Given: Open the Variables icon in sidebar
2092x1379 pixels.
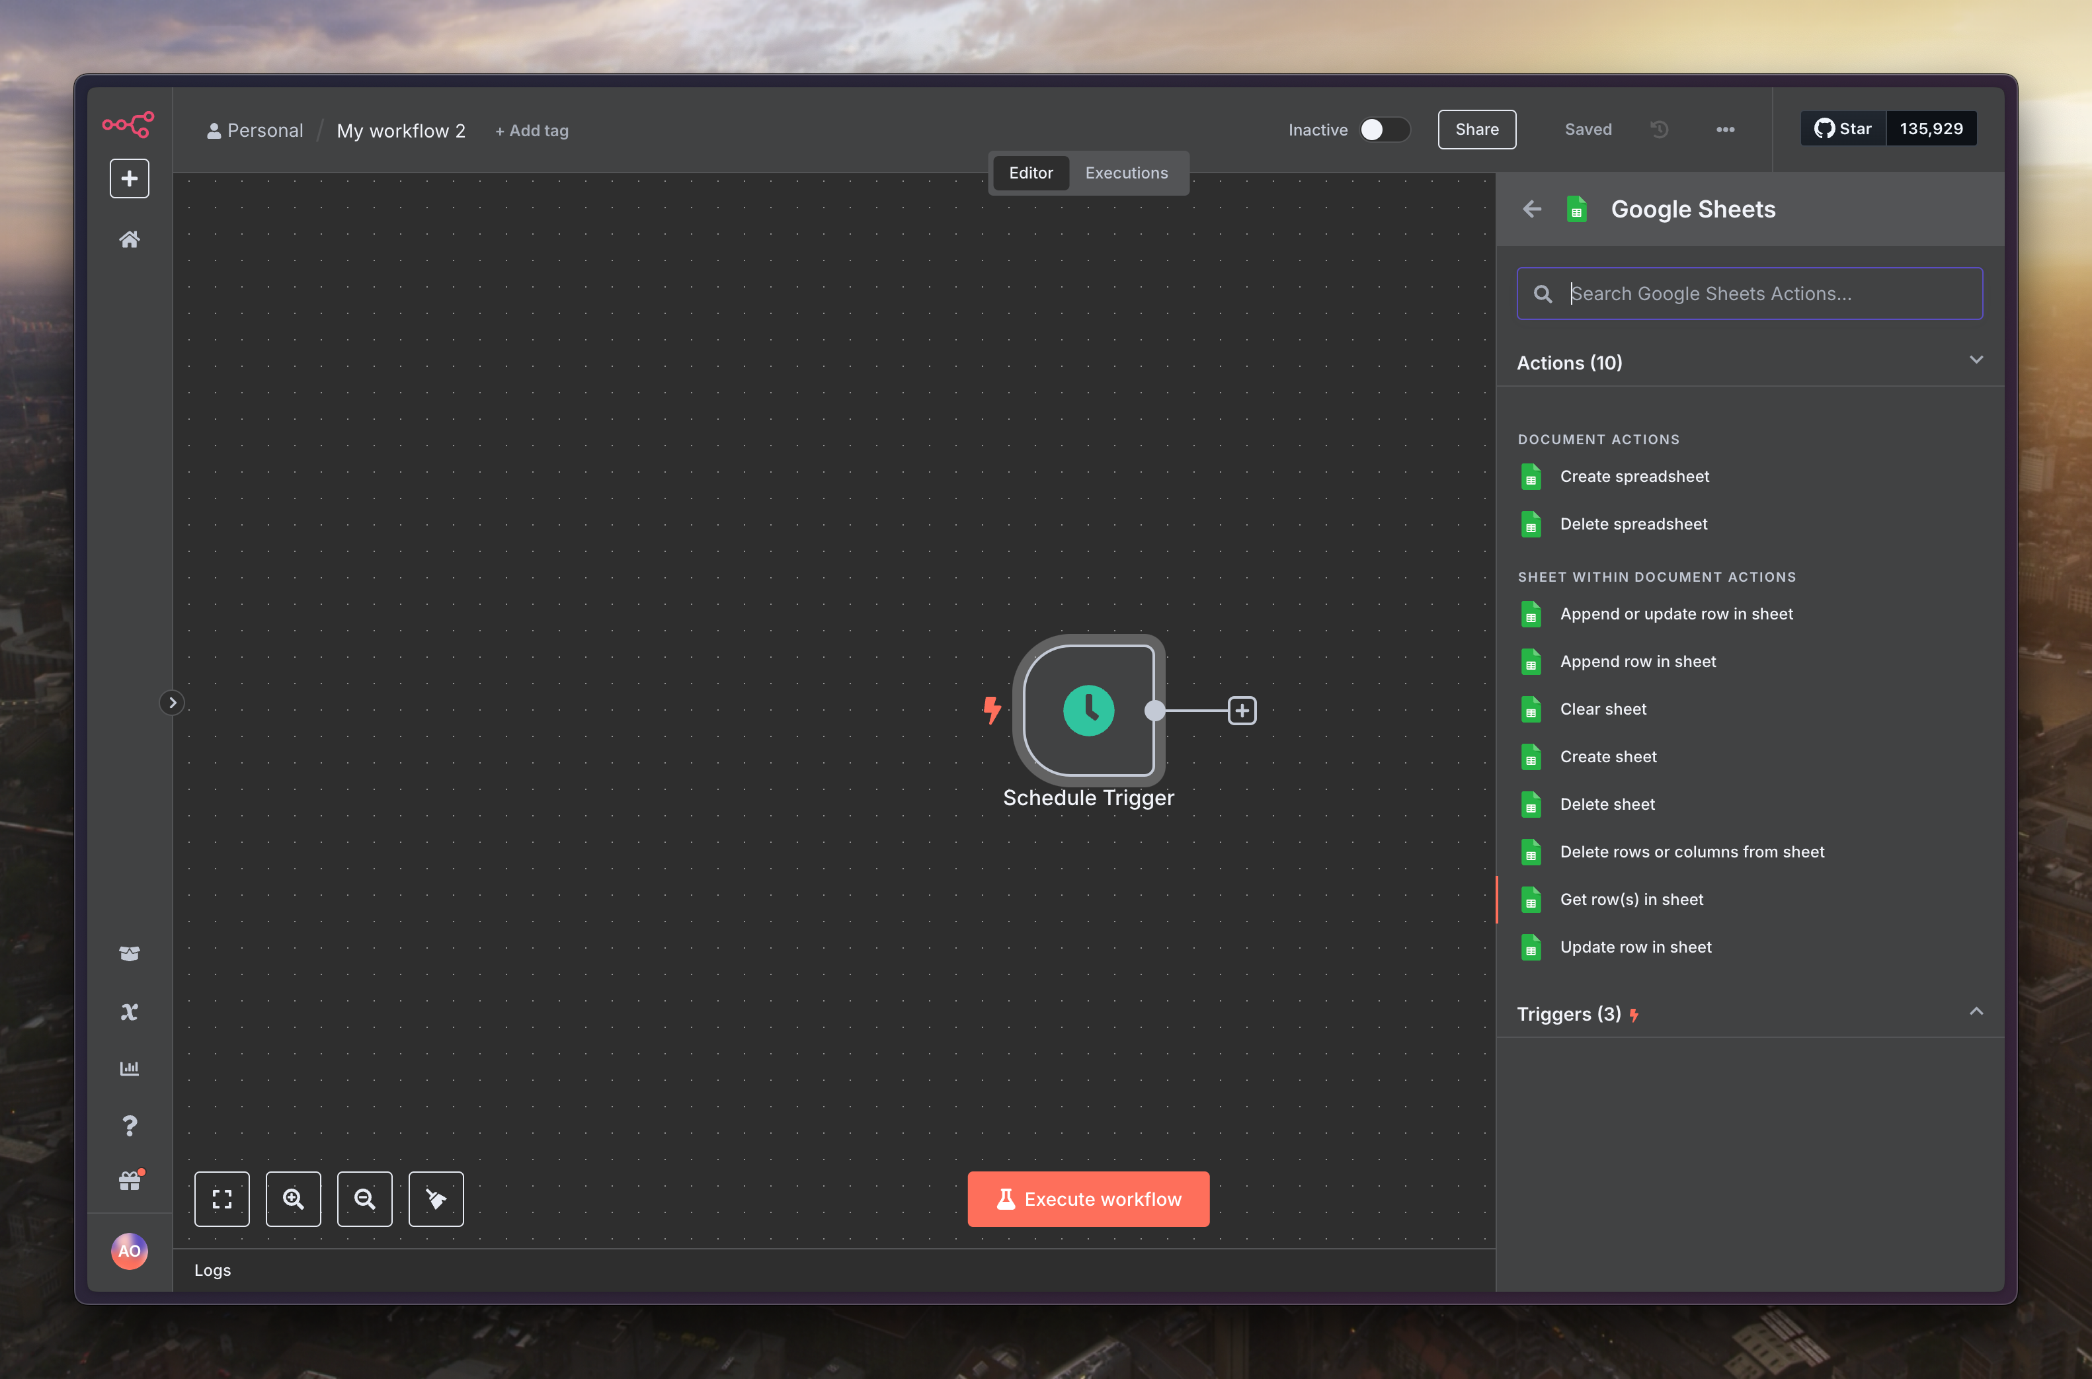Looking at the screenshot, I should pos(130,1011).
